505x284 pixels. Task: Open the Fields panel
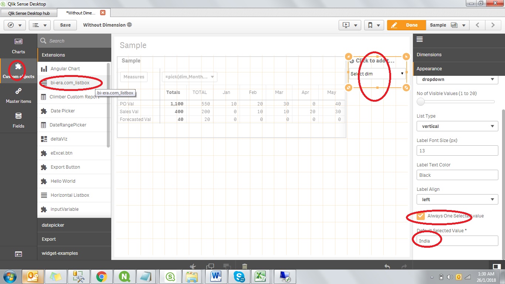(18, 120)
